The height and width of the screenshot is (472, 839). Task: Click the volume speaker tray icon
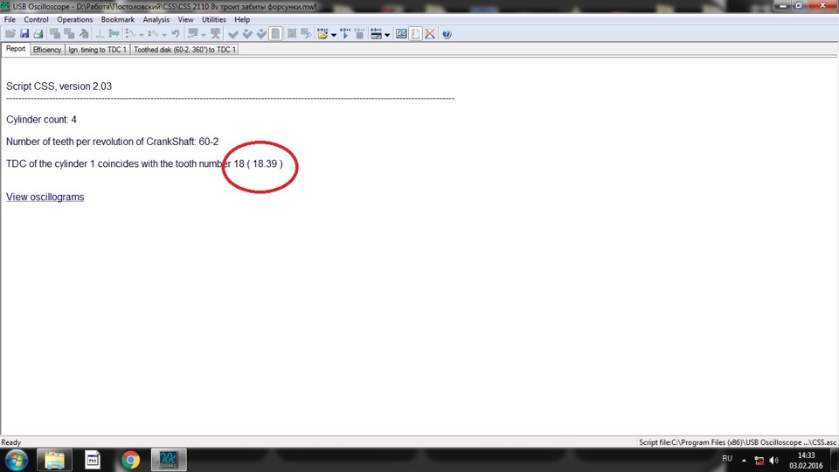click(773, 461)
